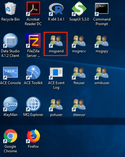
Task: Click the iKeyMan key icon
Action: click(10, 104)
